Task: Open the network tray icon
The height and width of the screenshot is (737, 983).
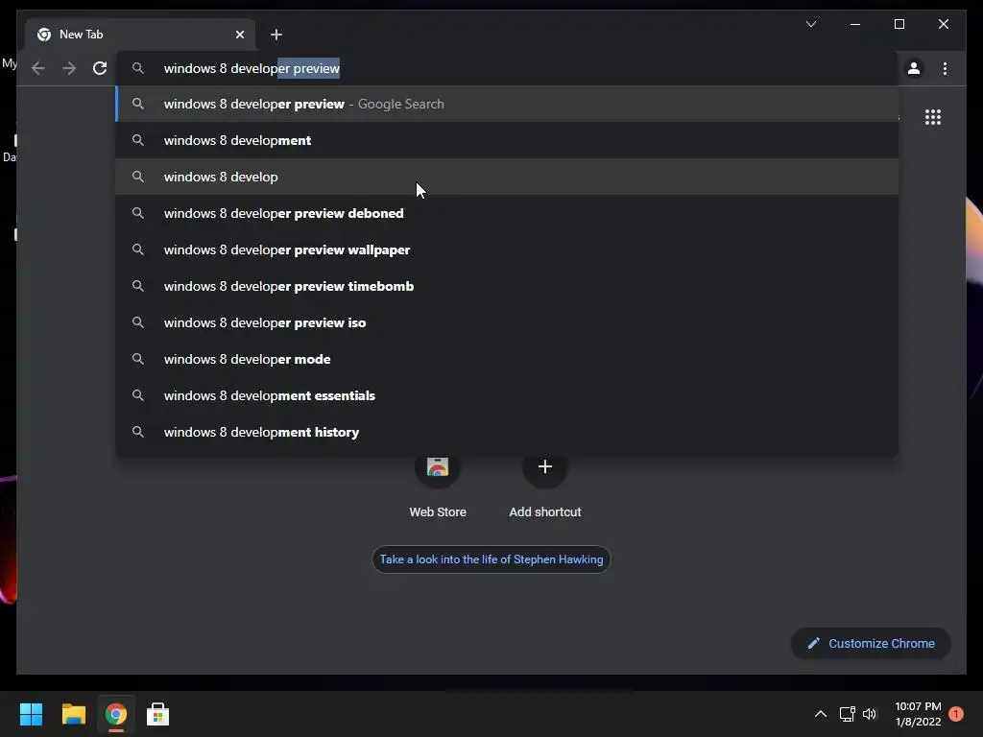Action: tap(847, 714)
